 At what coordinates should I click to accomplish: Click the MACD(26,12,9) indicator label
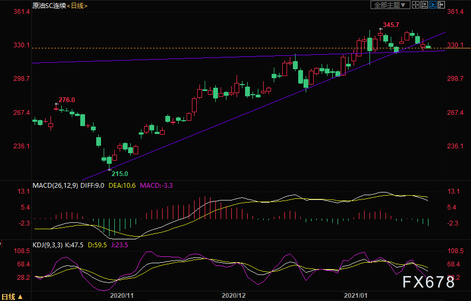[x=55, y=186]
